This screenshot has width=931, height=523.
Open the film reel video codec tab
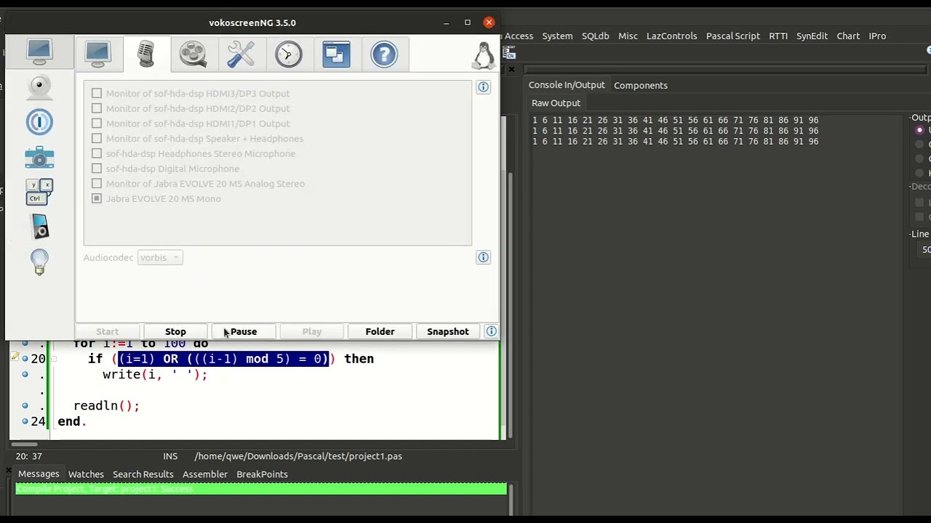[x=193, y=54]
